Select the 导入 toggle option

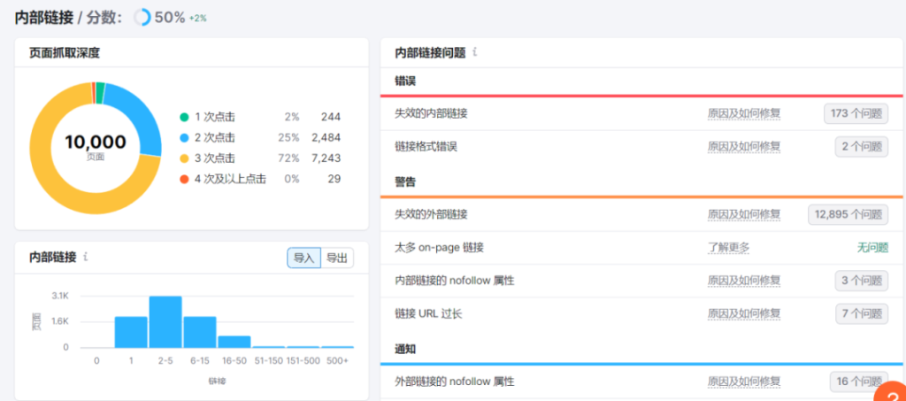[303, 258]
